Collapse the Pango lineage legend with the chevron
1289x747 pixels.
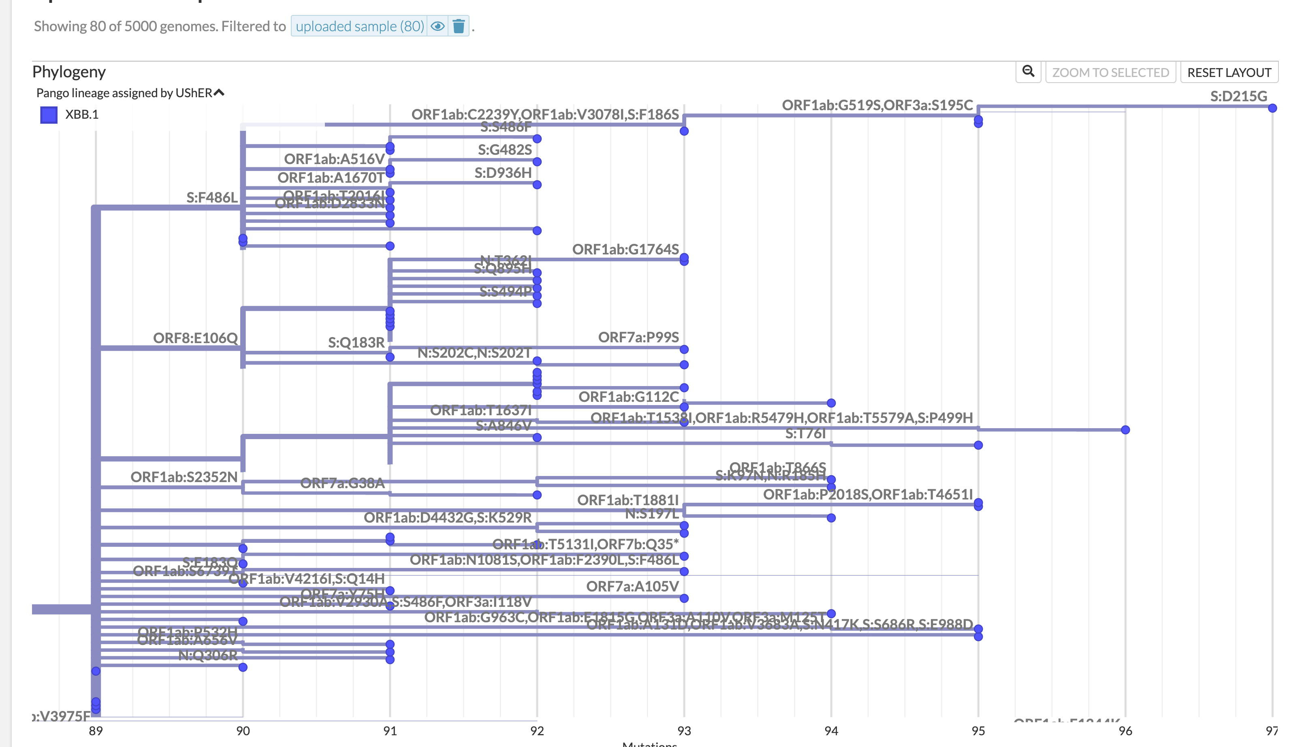pos(219,92)
